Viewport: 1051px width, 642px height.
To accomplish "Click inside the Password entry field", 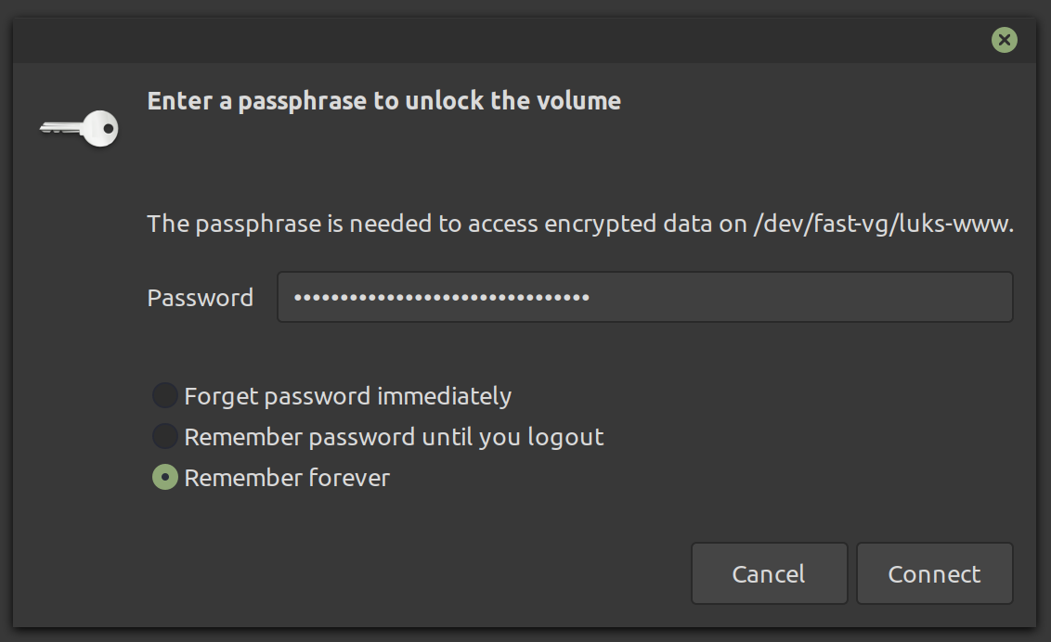I will (x=644, y=296).
